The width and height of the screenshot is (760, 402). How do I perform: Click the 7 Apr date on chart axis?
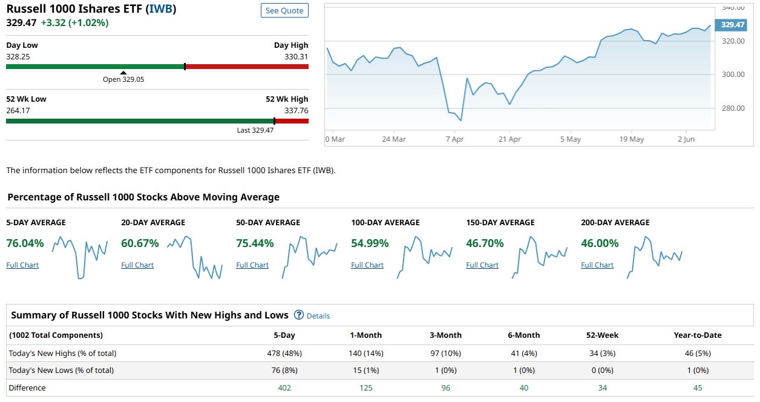(x=455, y=139)
